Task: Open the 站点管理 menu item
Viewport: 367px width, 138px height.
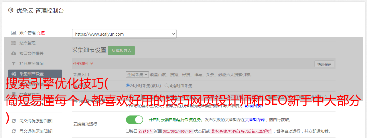Action: tap(27, 43)
